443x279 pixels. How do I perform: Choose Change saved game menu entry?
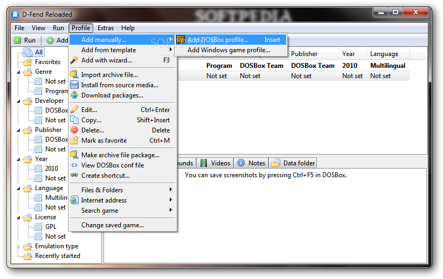[x=123, y=225]
